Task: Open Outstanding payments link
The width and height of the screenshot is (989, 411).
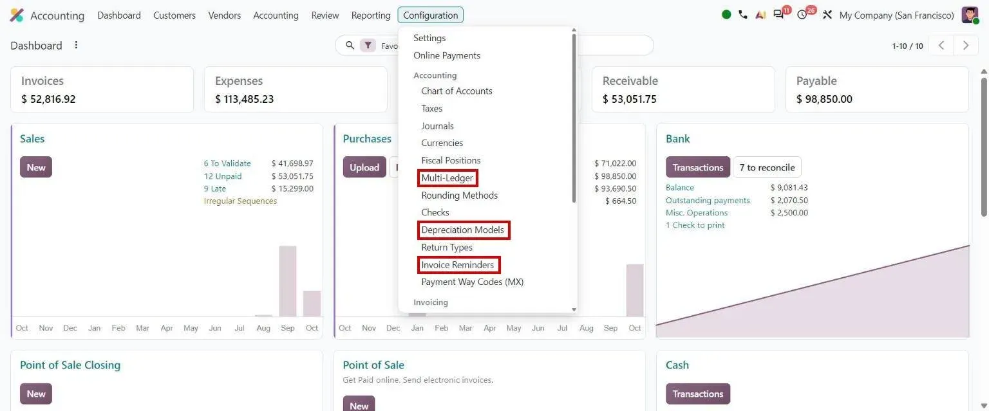Action: pyautogui.click(x=708, y=201)
